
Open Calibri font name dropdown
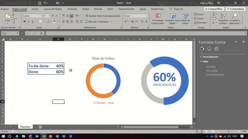(x=41, y=16)
